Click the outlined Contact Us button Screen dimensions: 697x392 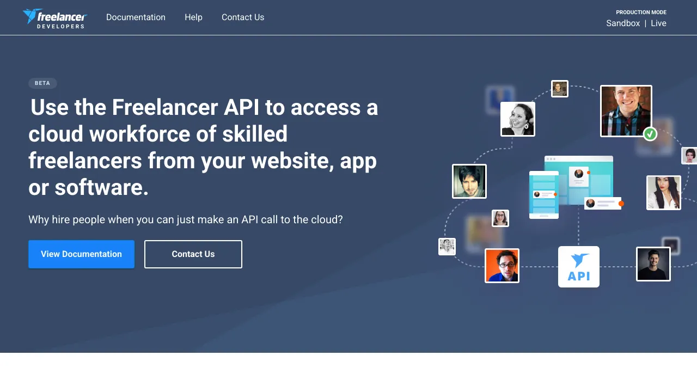193,254
